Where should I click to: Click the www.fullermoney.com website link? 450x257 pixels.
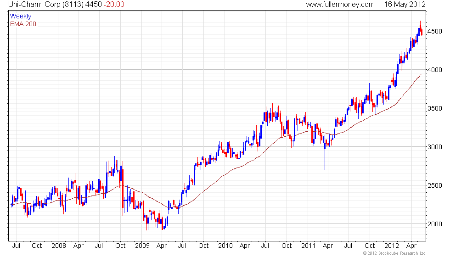coord(340,5)
